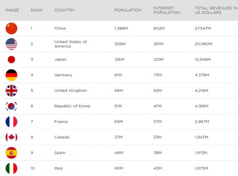
Task: Click the China flag icon
Action: tap(11, 29)
